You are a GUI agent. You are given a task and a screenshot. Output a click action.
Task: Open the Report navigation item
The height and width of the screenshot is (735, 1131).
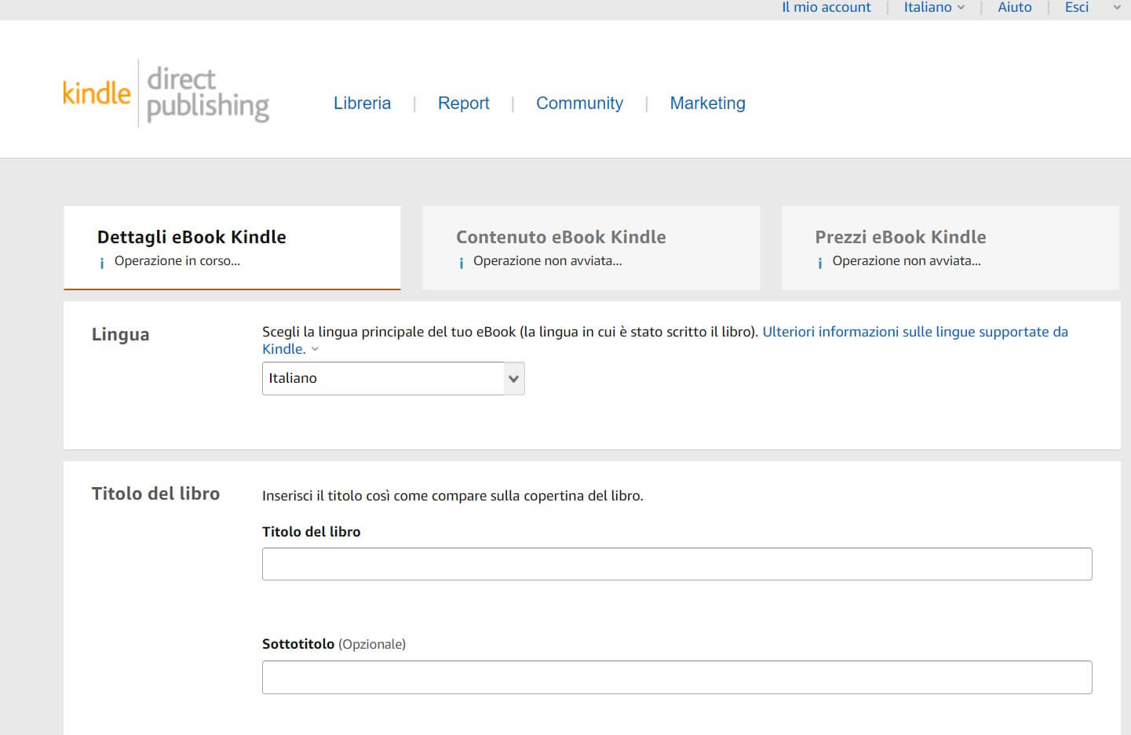[x=463, y=104]
